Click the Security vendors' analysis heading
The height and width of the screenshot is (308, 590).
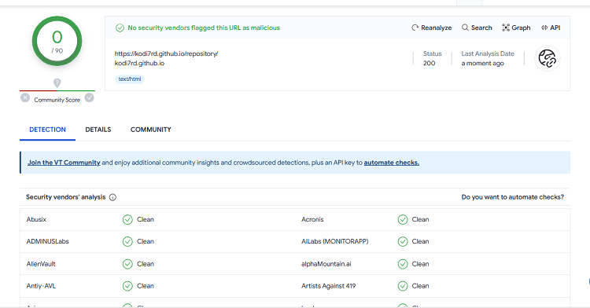pos(66,197)
